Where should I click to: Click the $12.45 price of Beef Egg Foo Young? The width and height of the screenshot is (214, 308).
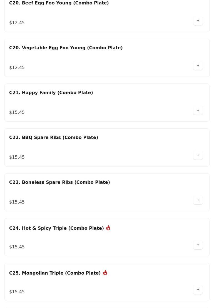pyautogui.click(x=17, y=23)
